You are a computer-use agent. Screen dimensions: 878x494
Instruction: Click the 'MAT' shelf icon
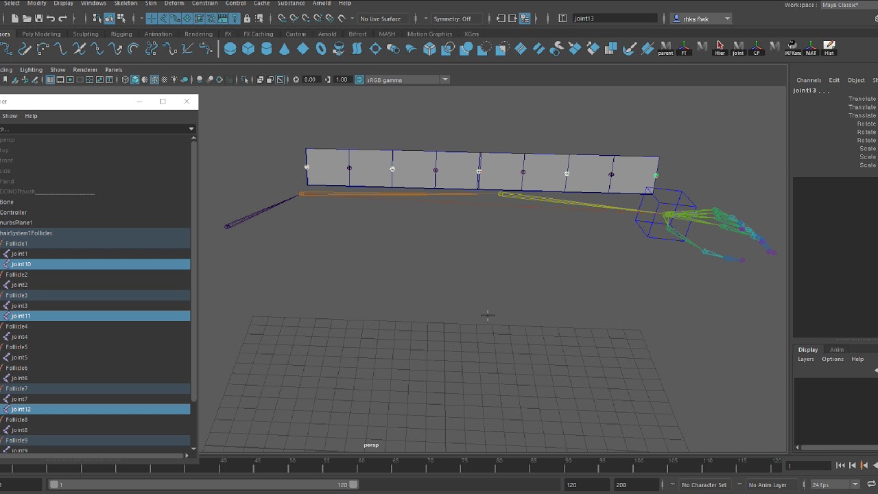811,49
